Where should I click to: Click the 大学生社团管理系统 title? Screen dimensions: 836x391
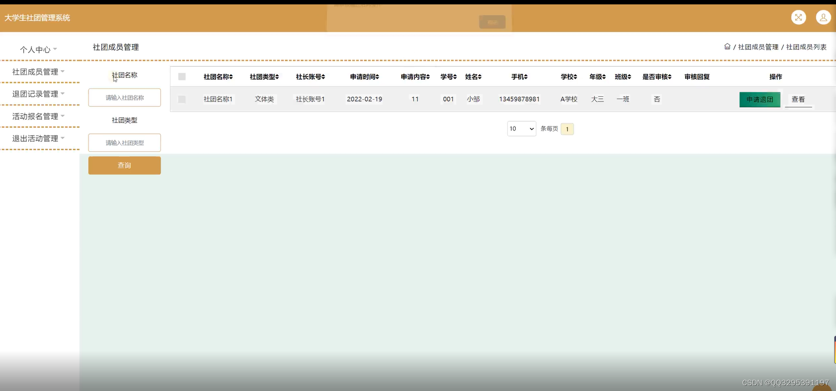tap(37, 18)
